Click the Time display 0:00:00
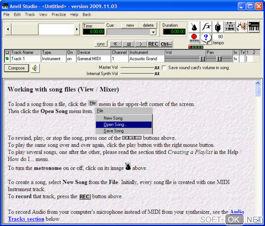265x226 pixels. 94,32
